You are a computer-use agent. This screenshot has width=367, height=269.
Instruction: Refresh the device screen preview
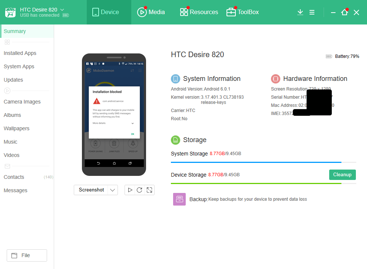pos(139,190)
